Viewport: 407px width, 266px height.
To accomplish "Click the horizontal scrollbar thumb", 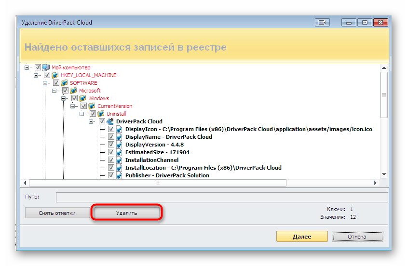I will click(x=158, y=183).
